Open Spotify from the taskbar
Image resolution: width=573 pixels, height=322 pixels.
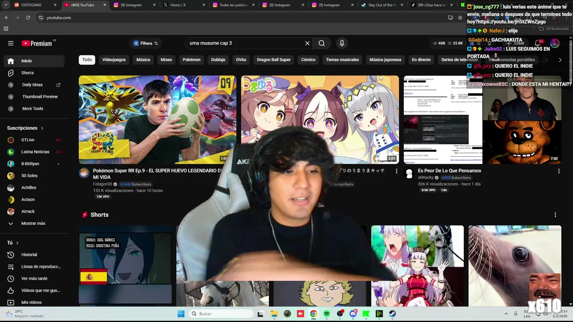[x=327, y=314]
